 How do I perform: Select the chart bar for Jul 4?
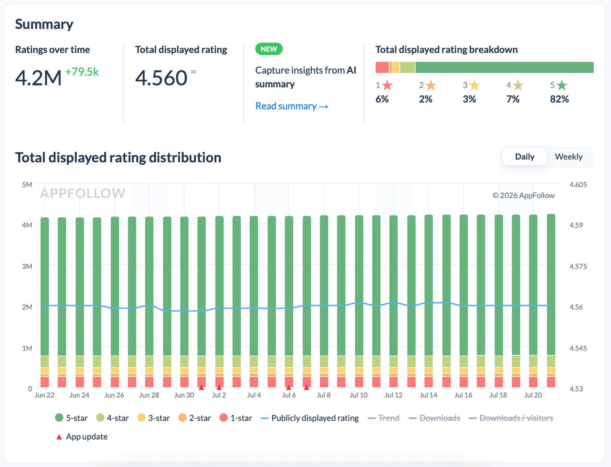point(254,302)
